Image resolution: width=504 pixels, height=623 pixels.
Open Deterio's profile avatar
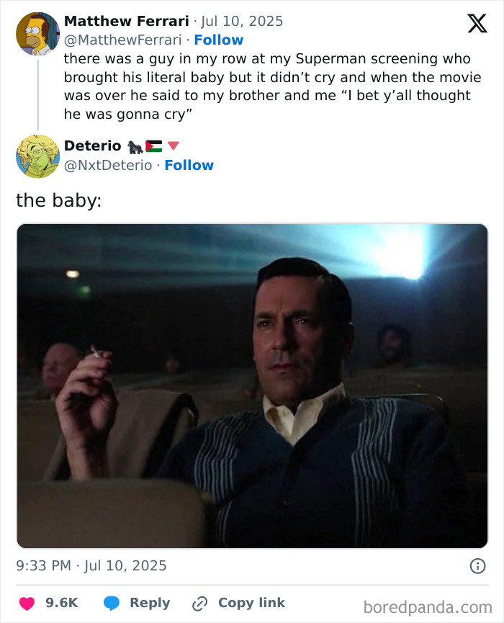pos(37,155)
